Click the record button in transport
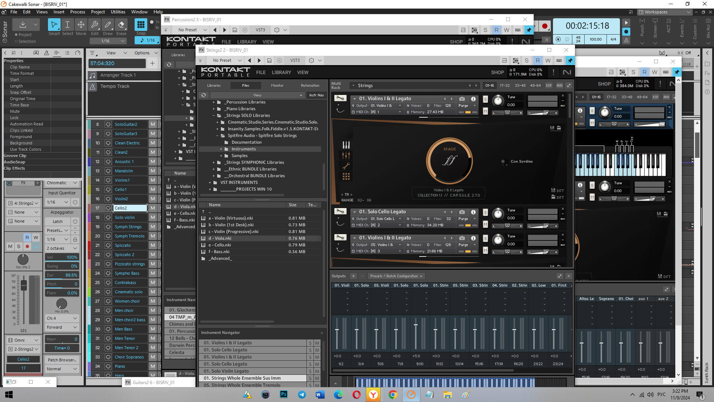 (x=545, y=26)
